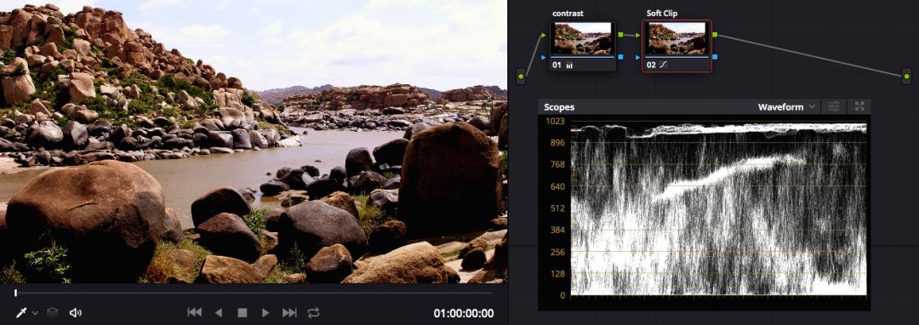Click the bars adjustment icon on node 01

(x=569, y=65)
